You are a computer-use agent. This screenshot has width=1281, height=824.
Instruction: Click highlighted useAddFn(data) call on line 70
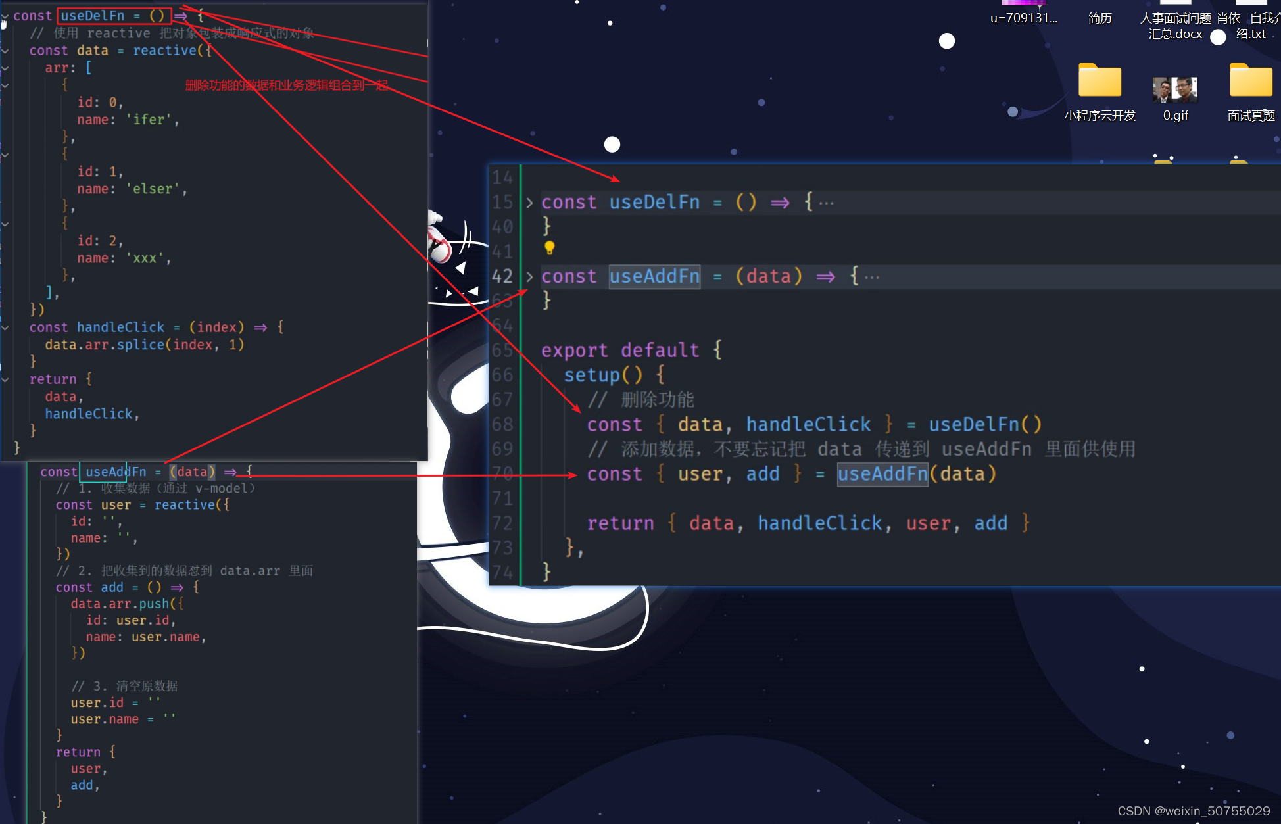[x=882, y=474]
